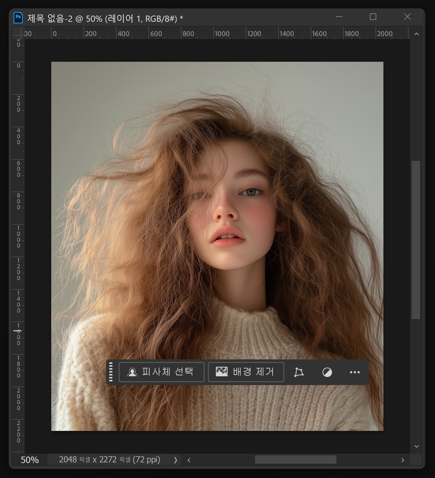Click the horizontal scrollbar thumb
Viewport: 435px width, 478px height.
click(296, 459)
